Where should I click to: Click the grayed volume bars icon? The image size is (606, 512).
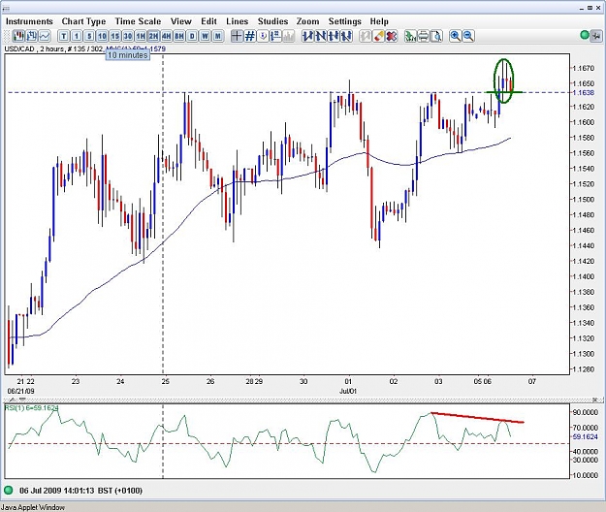288,36
